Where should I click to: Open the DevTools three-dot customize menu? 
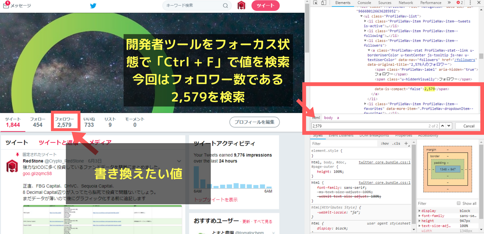pos(470,3)
